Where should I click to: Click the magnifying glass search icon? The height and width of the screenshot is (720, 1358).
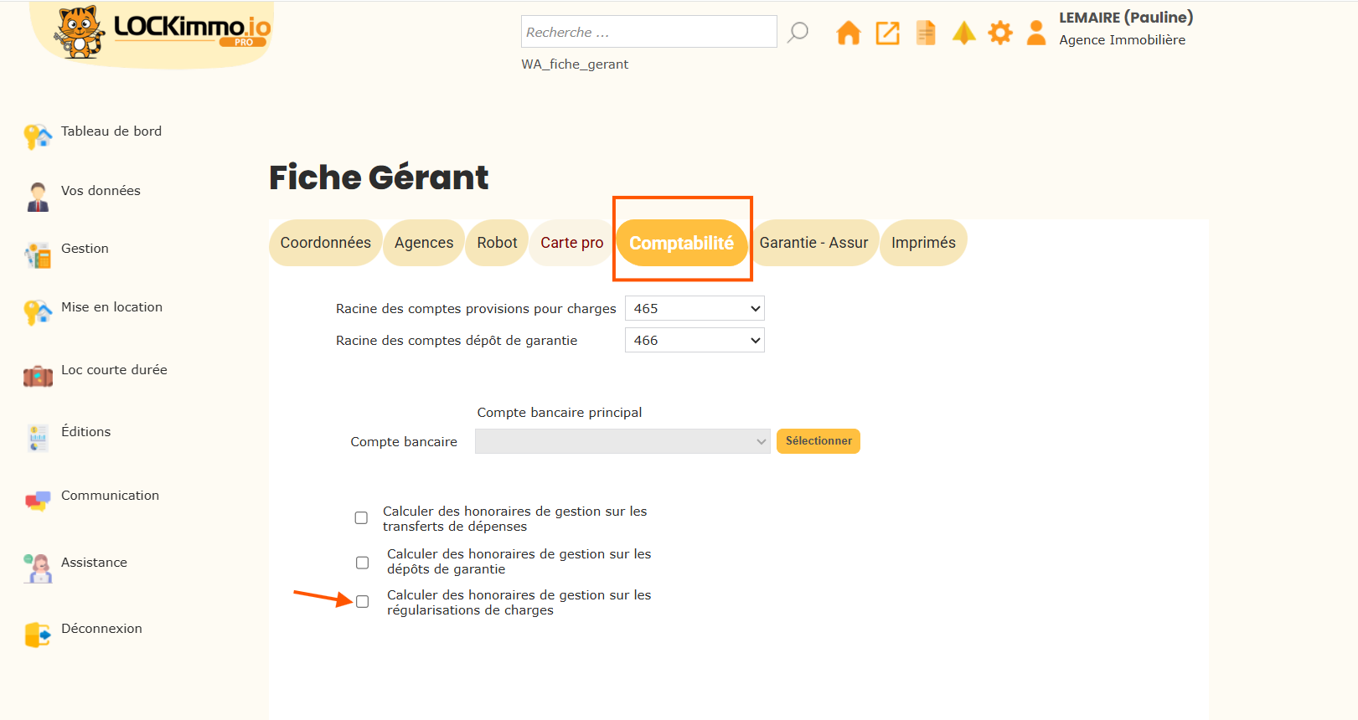coord(798,33)
